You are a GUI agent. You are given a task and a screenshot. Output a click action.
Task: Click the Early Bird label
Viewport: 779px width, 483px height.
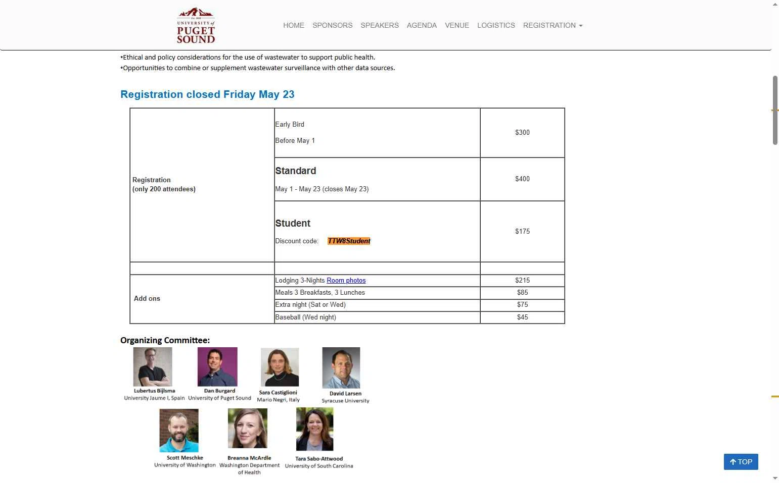[290, 125]
